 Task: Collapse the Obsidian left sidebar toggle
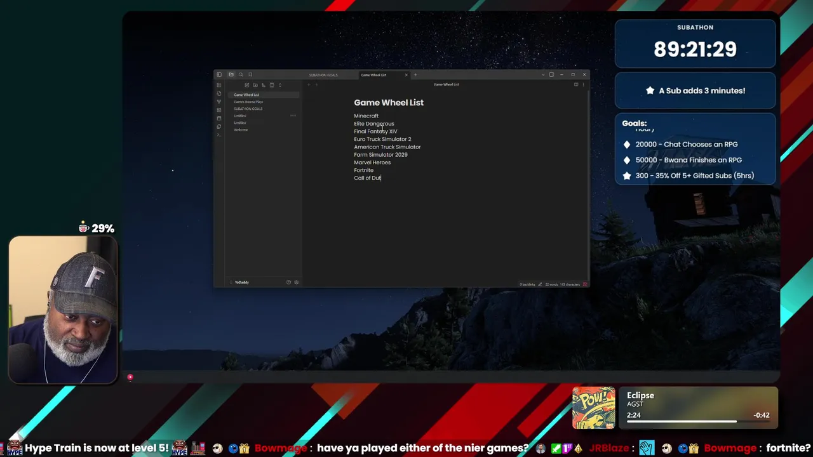219,75
